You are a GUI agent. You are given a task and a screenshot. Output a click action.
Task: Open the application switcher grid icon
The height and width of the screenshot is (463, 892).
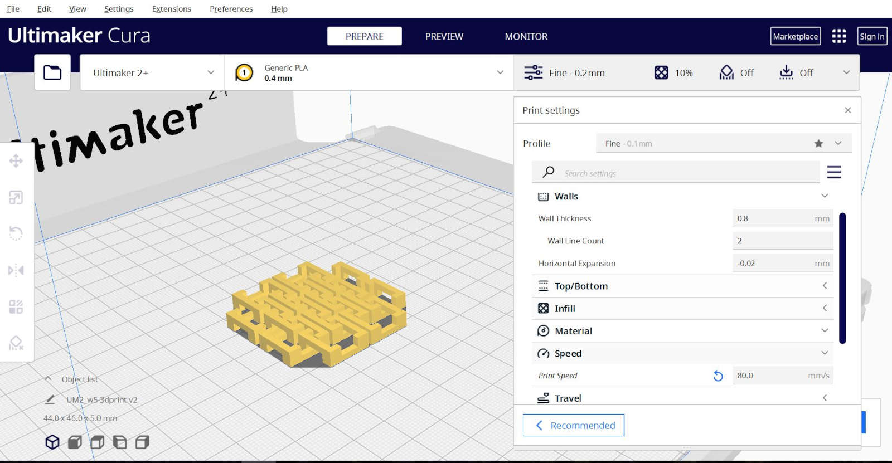pos(839,36)
